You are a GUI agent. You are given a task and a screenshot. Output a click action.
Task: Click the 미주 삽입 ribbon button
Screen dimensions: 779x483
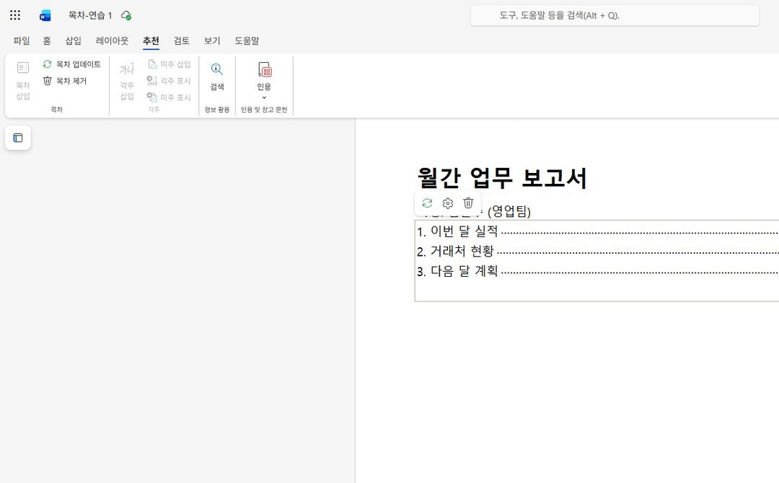[170, 64]
